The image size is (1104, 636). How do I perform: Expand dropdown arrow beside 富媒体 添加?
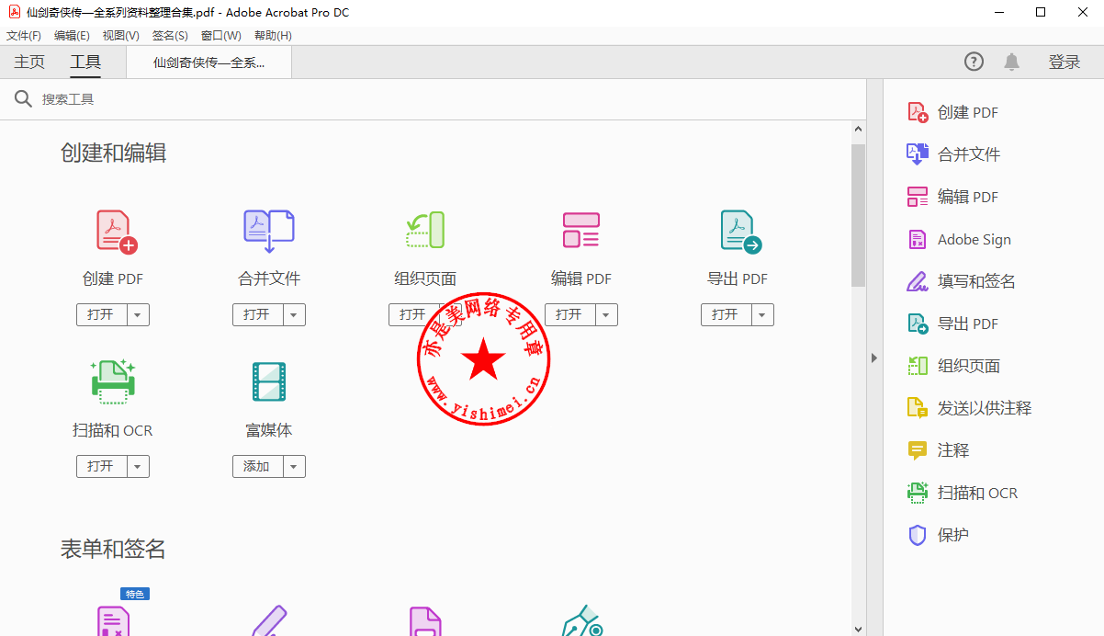[294, 466]
